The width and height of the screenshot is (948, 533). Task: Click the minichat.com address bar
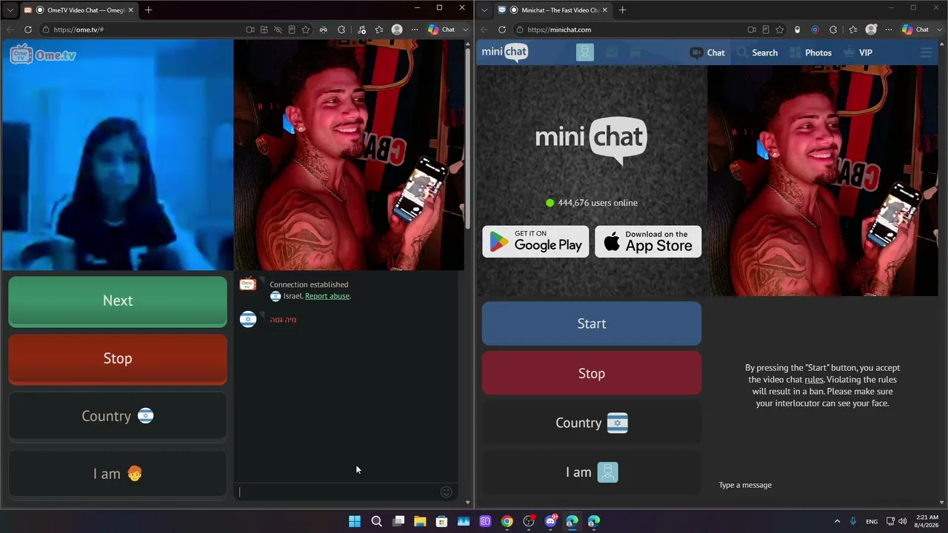pos(630,30)
